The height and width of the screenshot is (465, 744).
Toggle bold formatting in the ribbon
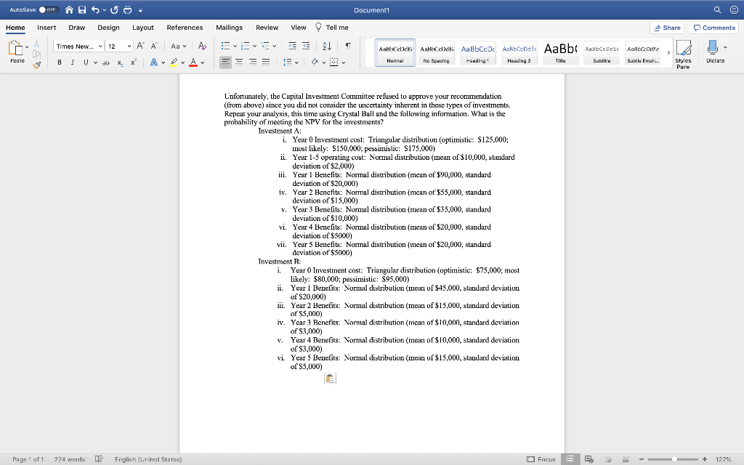[60, 62]
